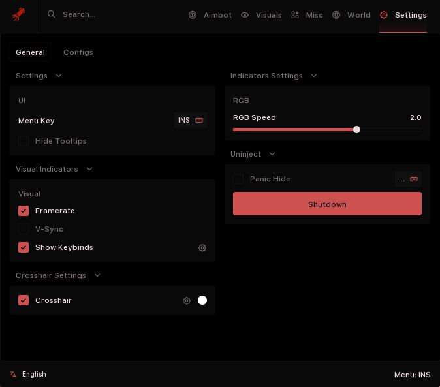Viewport: 440px width, 387px height.
Task: Switch to the Visuals tab
Action: 261,15
